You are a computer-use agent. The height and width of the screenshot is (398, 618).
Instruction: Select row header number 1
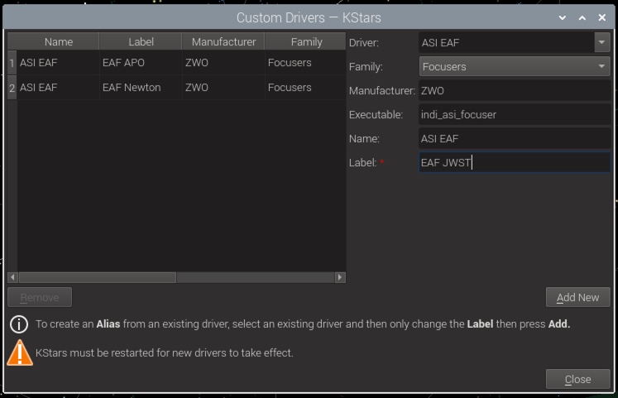12,63
